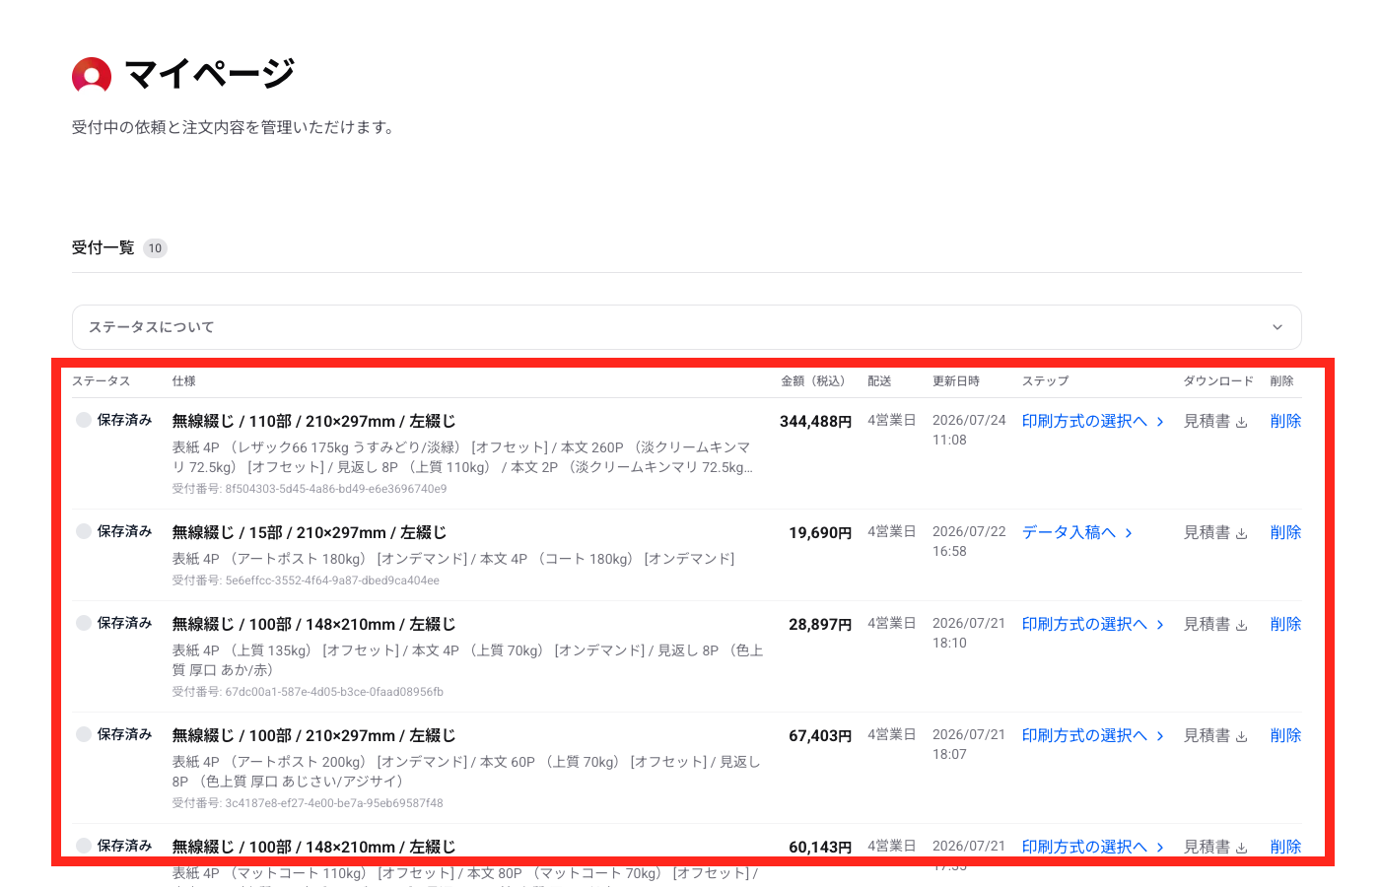Delete the 67,403円 order via 削除

click(x=1286, y=735)
